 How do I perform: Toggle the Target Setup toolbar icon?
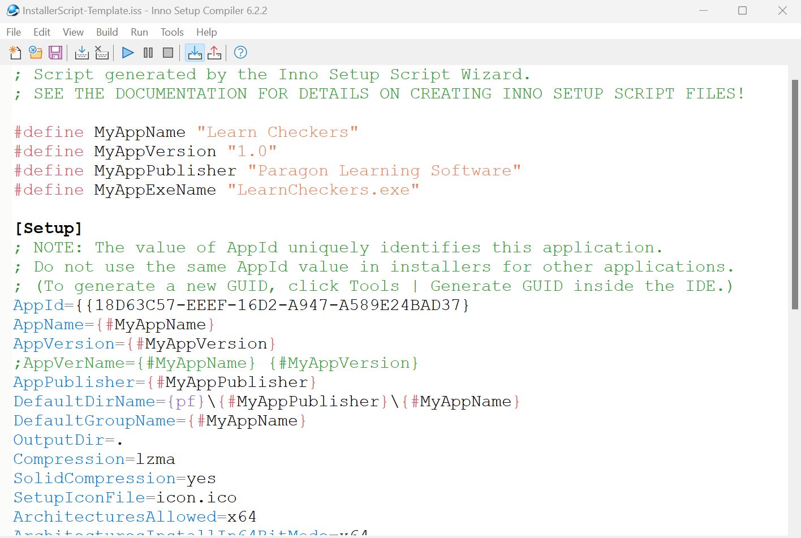tap(195, 53)
